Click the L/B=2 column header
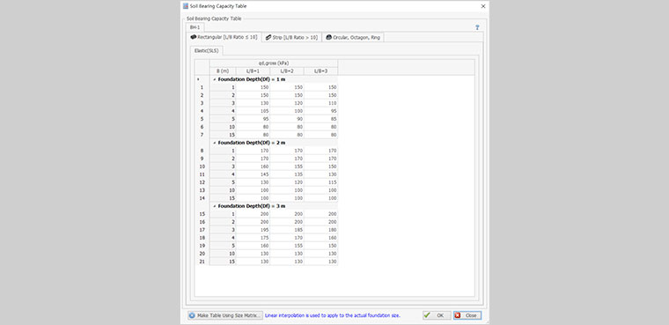Viewport: 669px width, 325px height. click(287, 71)
